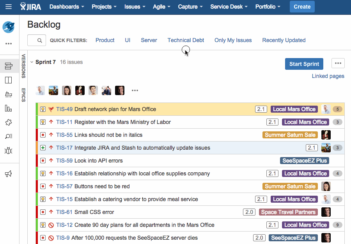Open the board view icon in sidebar

(9, 80)
